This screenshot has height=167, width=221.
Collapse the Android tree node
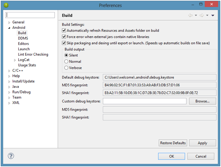tap(9, 28)
